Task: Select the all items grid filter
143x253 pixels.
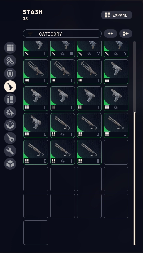Action: (x=10, y=48)
